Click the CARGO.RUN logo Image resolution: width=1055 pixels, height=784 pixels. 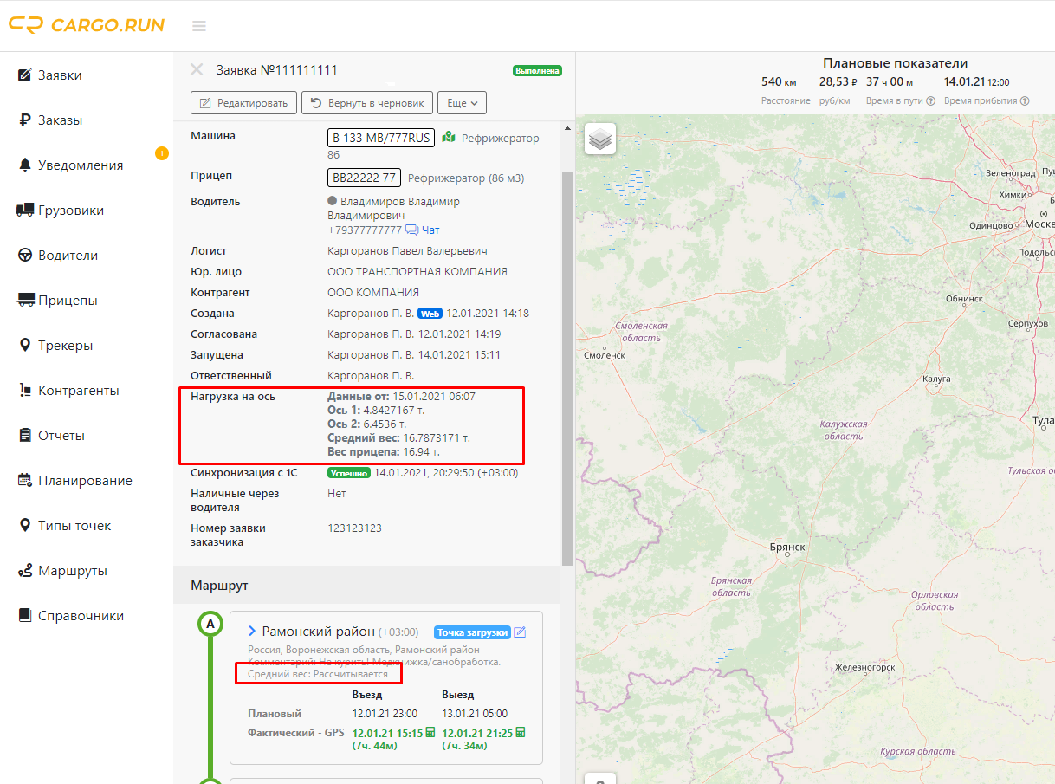click(x=87, y=25)
